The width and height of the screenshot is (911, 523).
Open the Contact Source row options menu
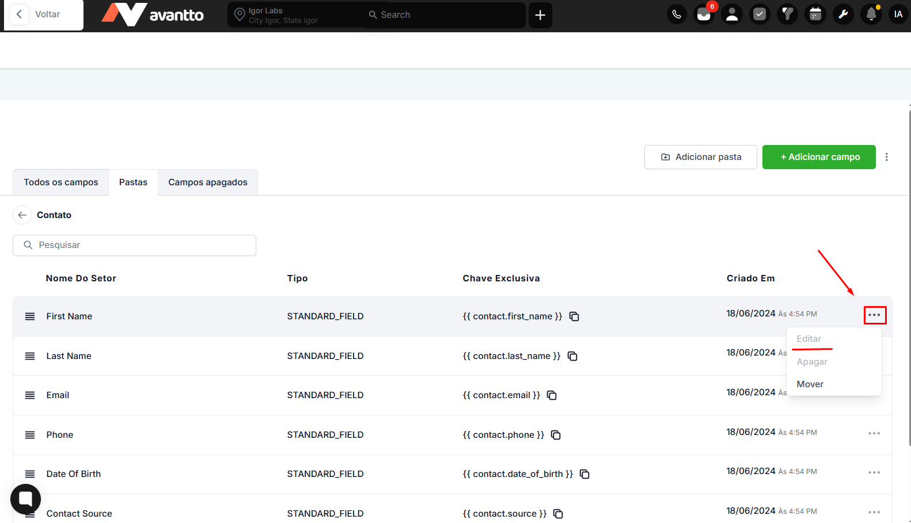[x=874, y=512]
